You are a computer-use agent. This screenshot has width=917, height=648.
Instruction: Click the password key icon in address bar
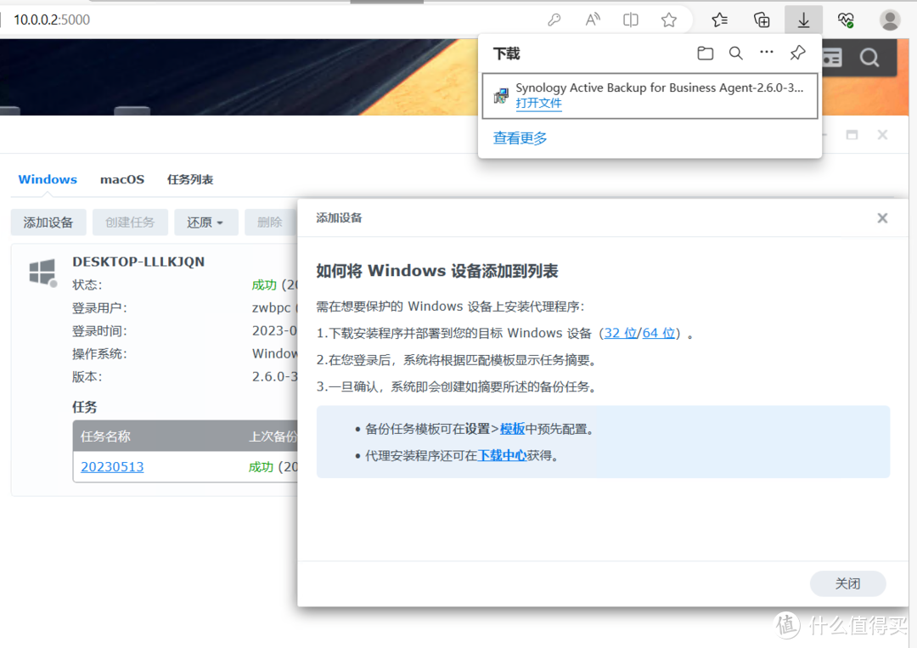click(x=554, y=20)
